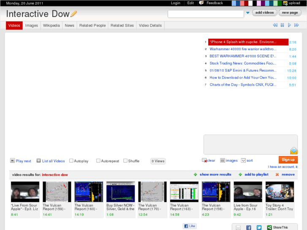Open Buy Silver NOW video thumbnail
This screenshot has height=230, width=307.
tap(121, 192)
